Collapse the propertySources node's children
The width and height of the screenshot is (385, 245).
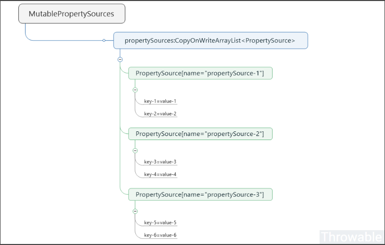[x=120, y=59]
